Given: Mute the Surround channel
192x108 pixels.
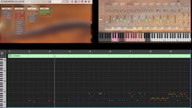Looking at the screenshot, I should [x=128, y=25].
